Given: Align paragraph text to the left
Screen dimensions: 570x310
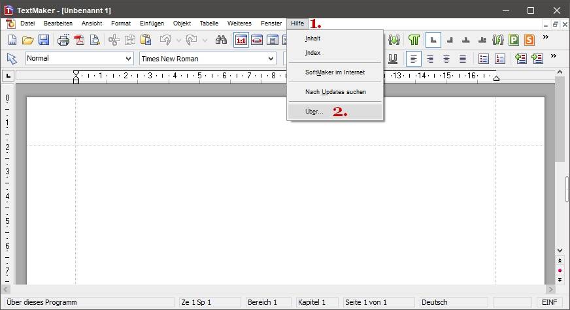Looking at the screenshot, I should point(413,59).
